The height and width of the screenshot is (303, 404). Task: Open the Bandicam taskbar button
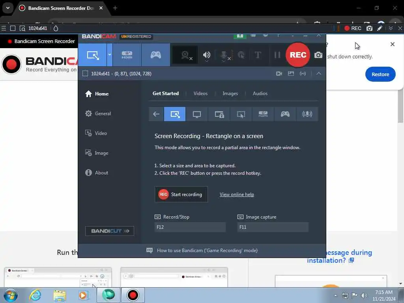coord(133,295)
